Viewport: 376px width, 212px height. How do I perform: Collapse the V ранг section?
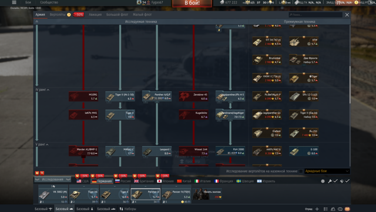tap(42, 144)
